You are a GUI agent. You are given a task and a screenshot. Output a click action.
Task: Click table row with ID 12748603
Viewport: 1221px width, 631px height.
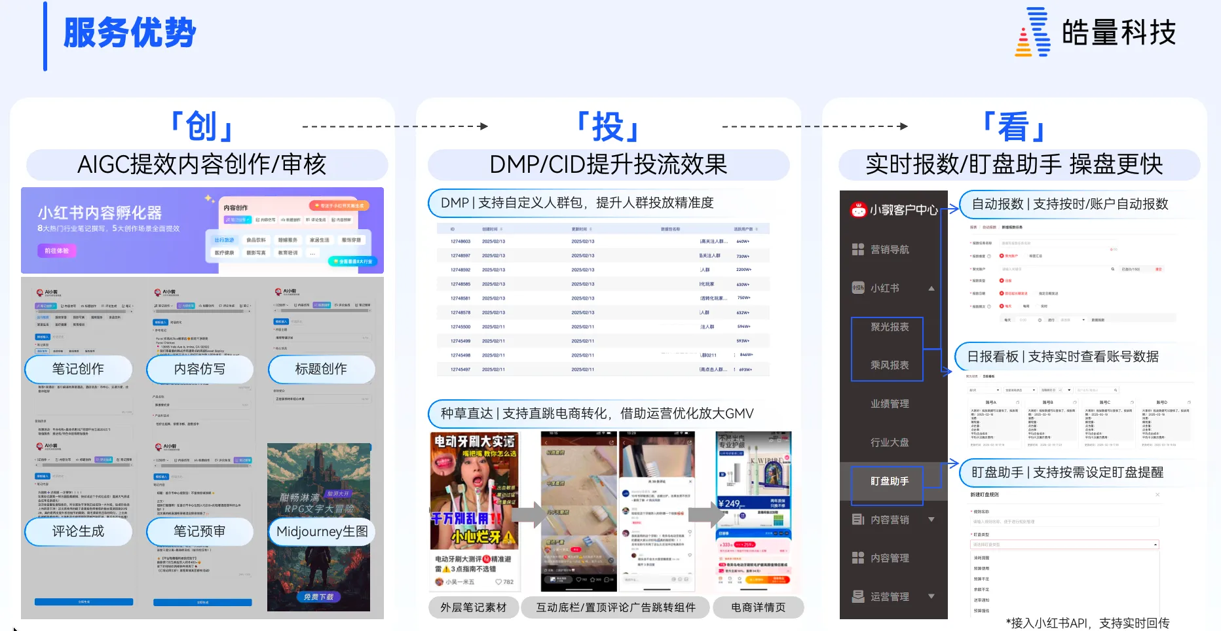coord(603,242)
